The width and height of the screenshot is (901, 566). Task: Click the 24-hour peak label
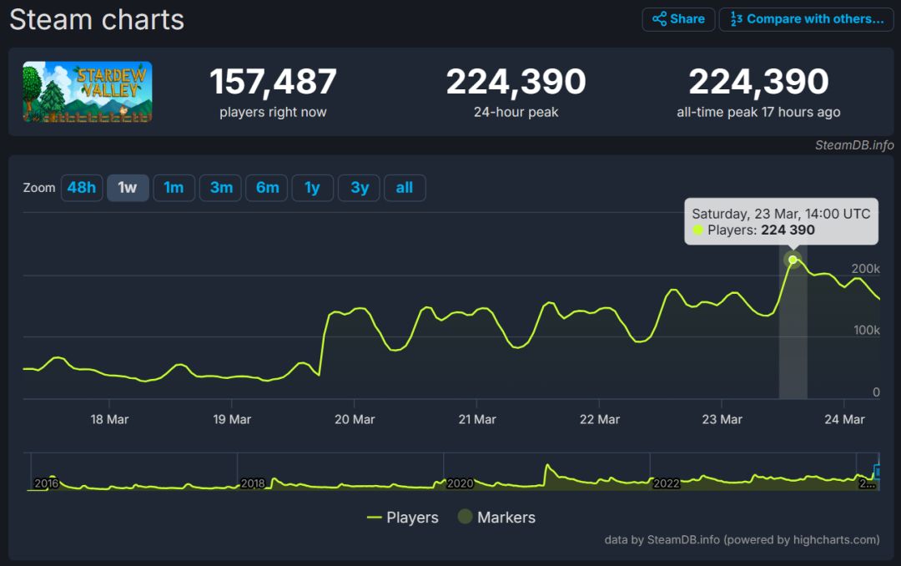(x=516, y=112)
